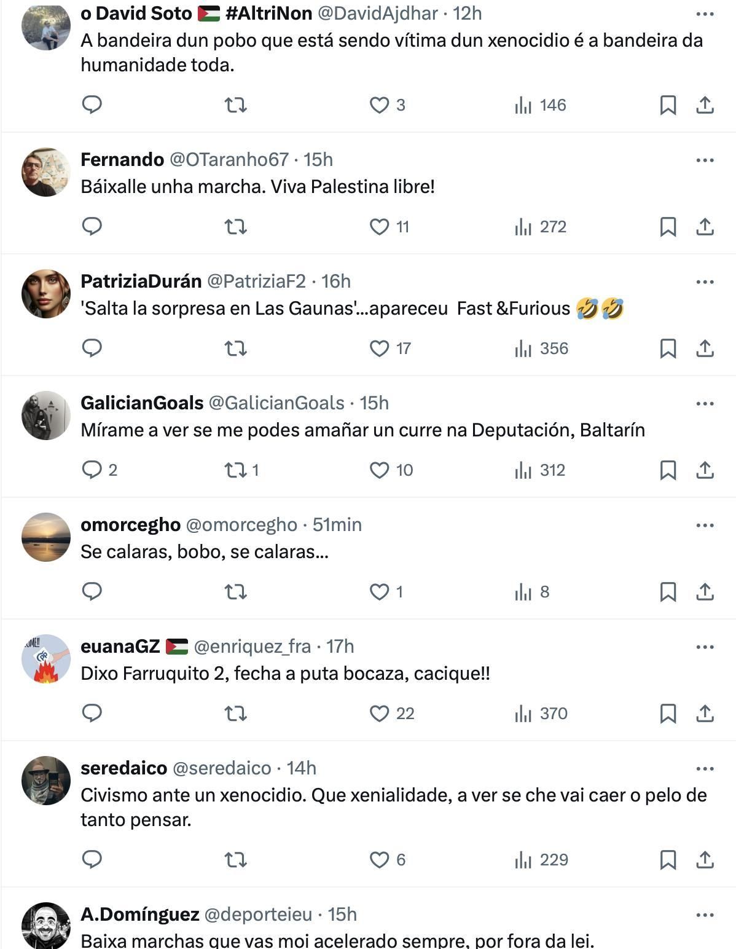Screen dimensions: 736x949
Task: Open seredaico's profile picture
Action: pyautogui.click(x=45, y=781)
